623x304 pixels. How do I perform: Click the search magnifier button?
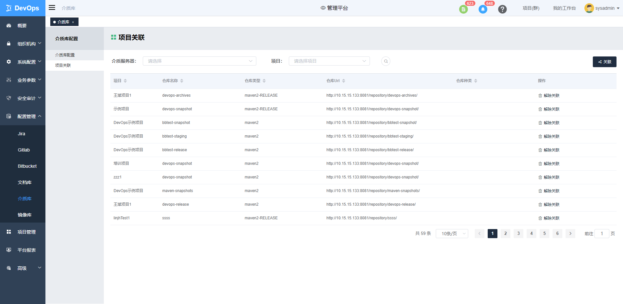coord(386,61)
